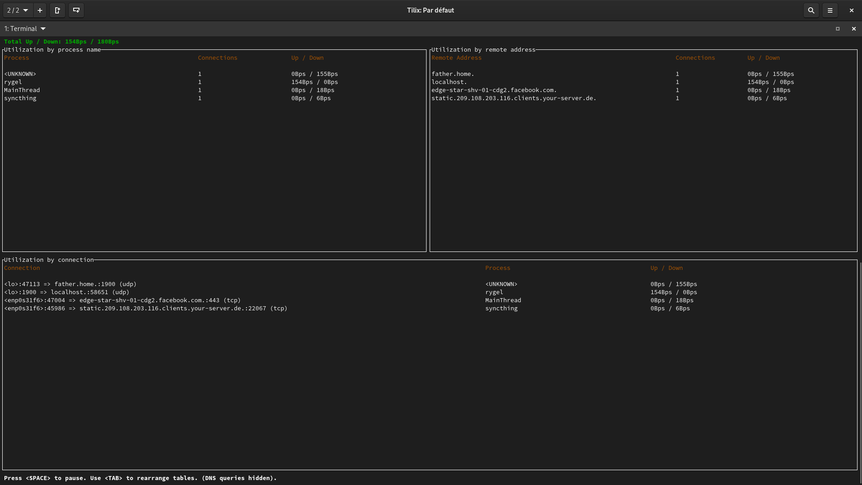Open the find in terminal search
Image resolution: width=862 pixels, height=485 pixels.
click(811, 10)
